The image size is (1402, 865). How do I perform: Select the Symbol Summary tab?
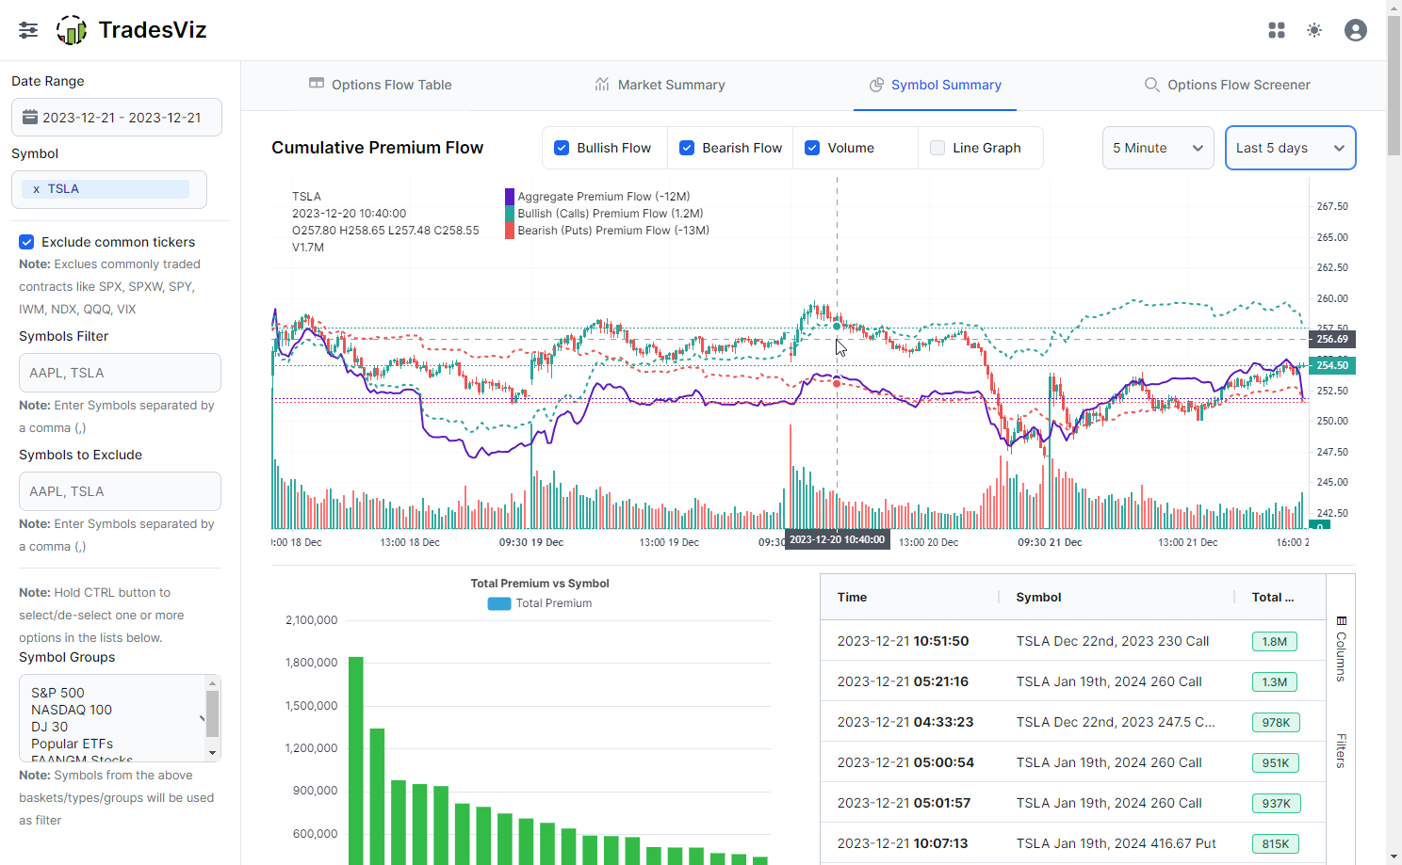tap(935, 85)
